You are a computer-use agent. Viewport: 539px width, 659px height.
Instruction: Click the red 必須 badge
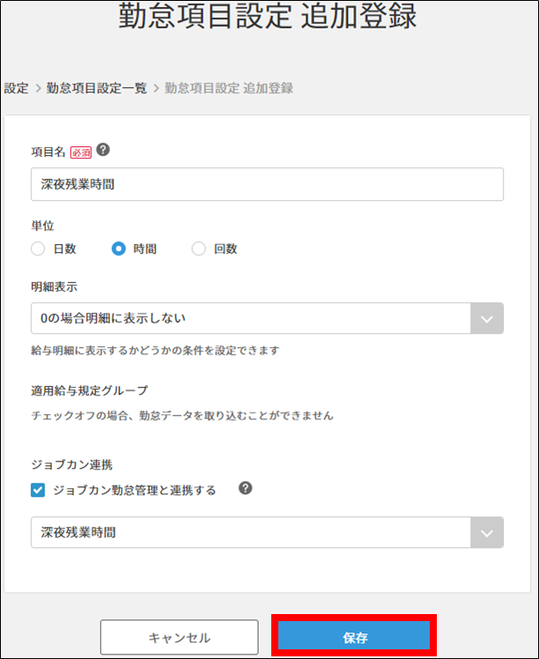tap(81, 152)
